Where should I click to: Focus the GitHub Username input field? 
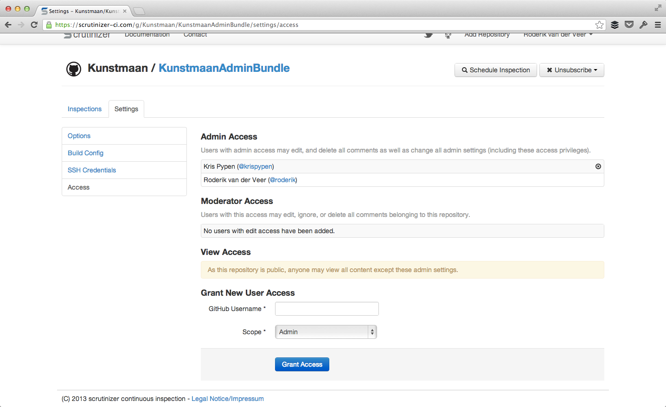[x=327, y=309]
